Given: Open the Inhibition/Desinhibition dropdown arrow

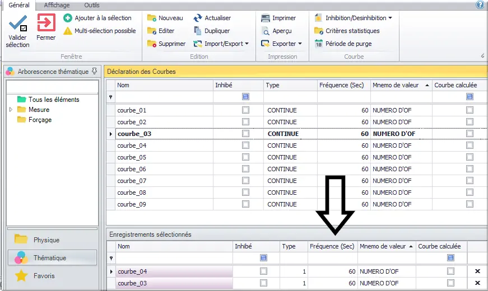Looking at the screenshot, I should click(x=391, y=18).
